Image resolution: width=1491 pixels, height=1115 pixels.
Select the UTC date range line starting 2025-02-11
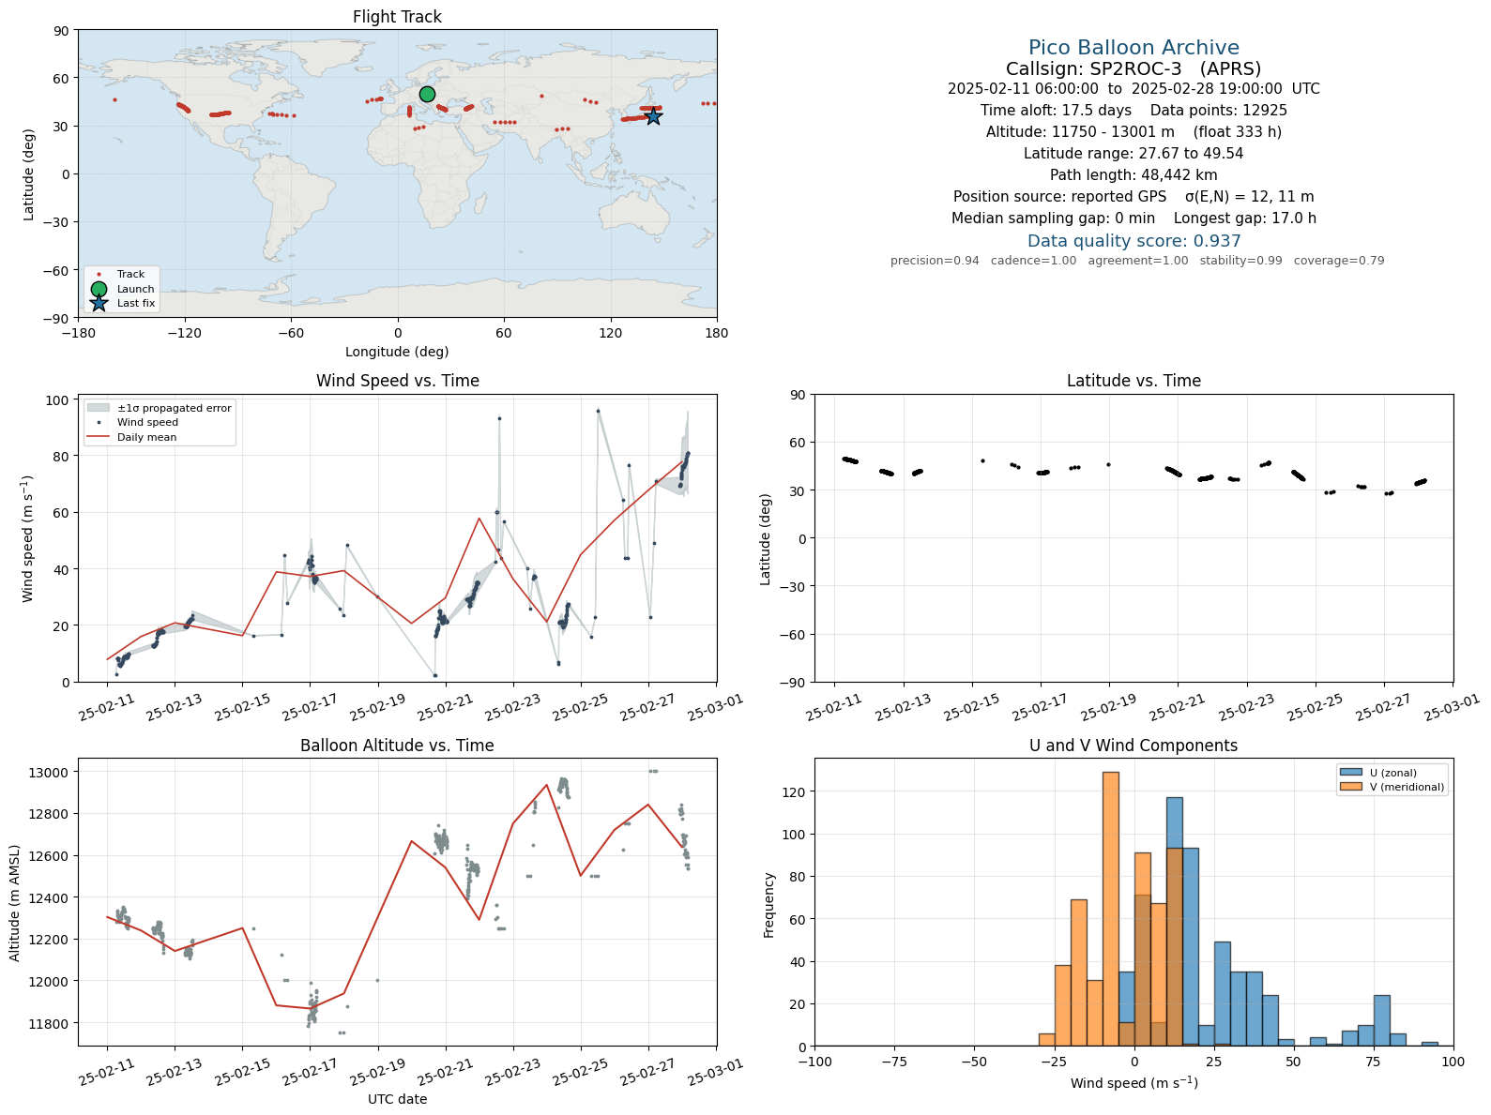(x=1133, y=89)
